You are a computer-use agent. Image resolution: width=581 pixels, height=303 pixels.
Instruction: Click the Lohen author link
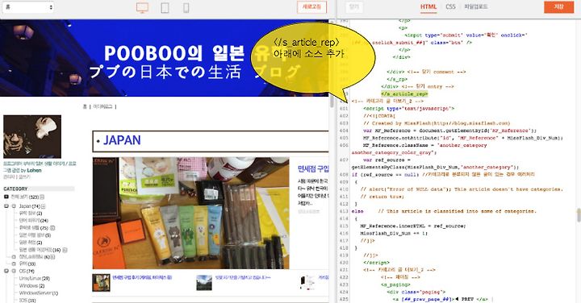(x=34, y=171)
